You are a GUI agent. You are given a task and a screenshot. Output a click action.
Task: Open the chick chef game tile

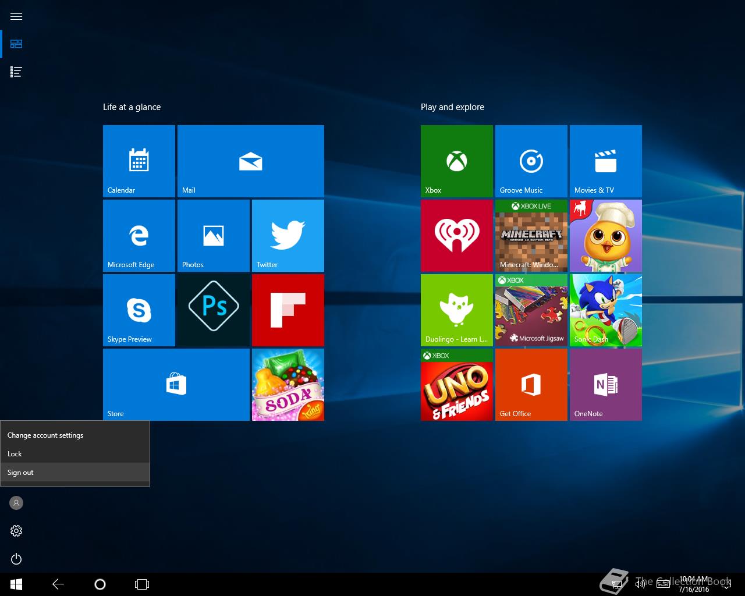pyautogui.click(x=606, y=236)
